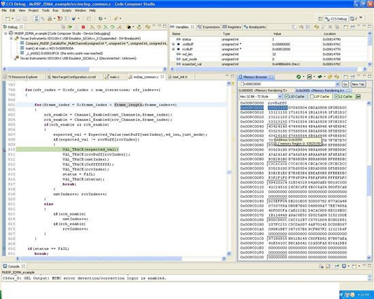Resume execution with the green Resume icon
The width and height of the screenshot is (374, 299).
(69, 27)
